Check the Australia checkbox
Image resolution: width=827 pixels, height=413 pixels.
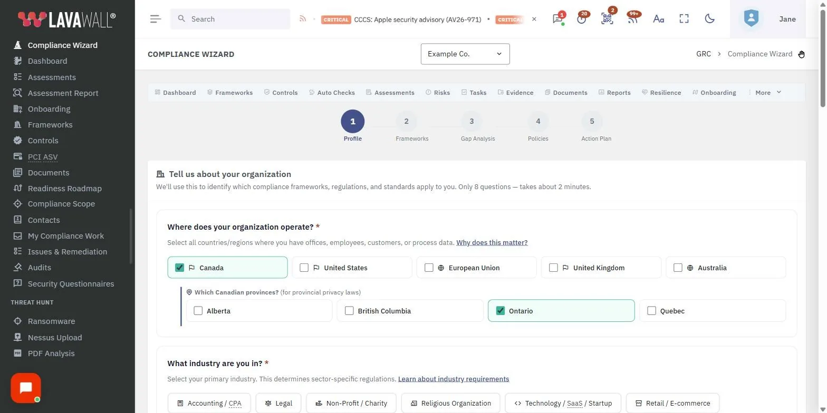pos(678,268)
